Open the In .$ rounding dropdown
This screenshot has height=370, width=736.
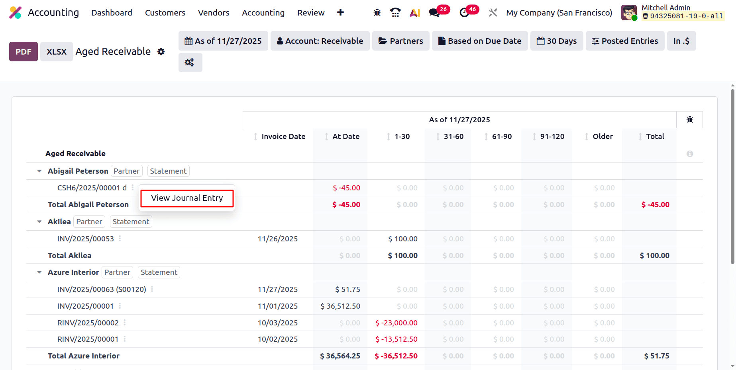point(681,41)
